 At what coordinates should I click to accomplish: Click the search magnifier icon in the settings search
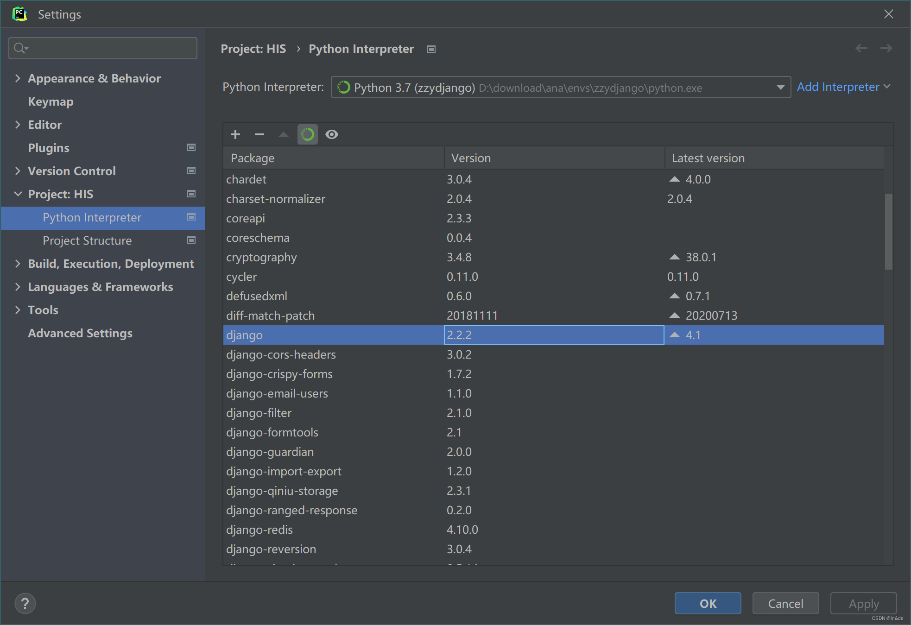click(x=20, y=48)
